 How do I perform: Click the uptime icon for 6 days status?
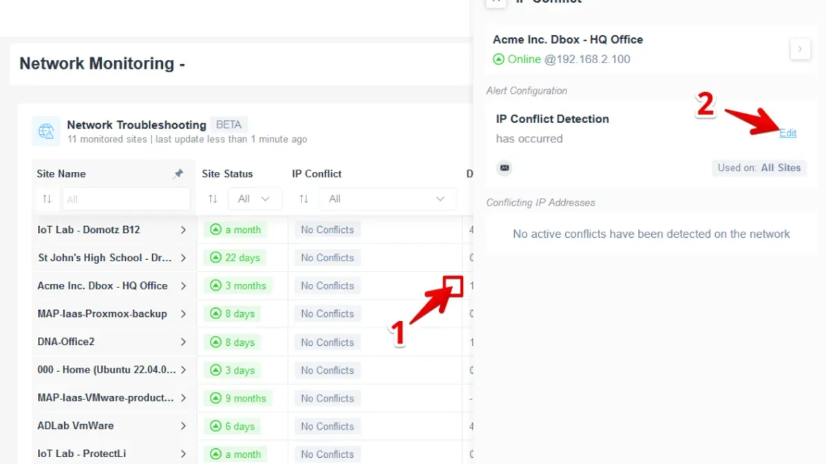(x=215, y=426)
